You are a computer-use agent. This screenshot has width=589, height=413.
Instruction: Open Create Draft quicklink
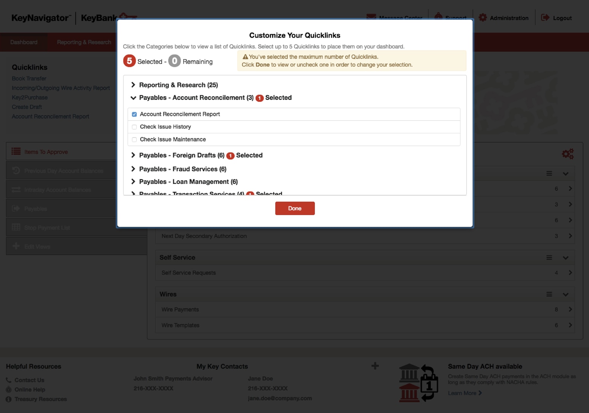point(27,107)
